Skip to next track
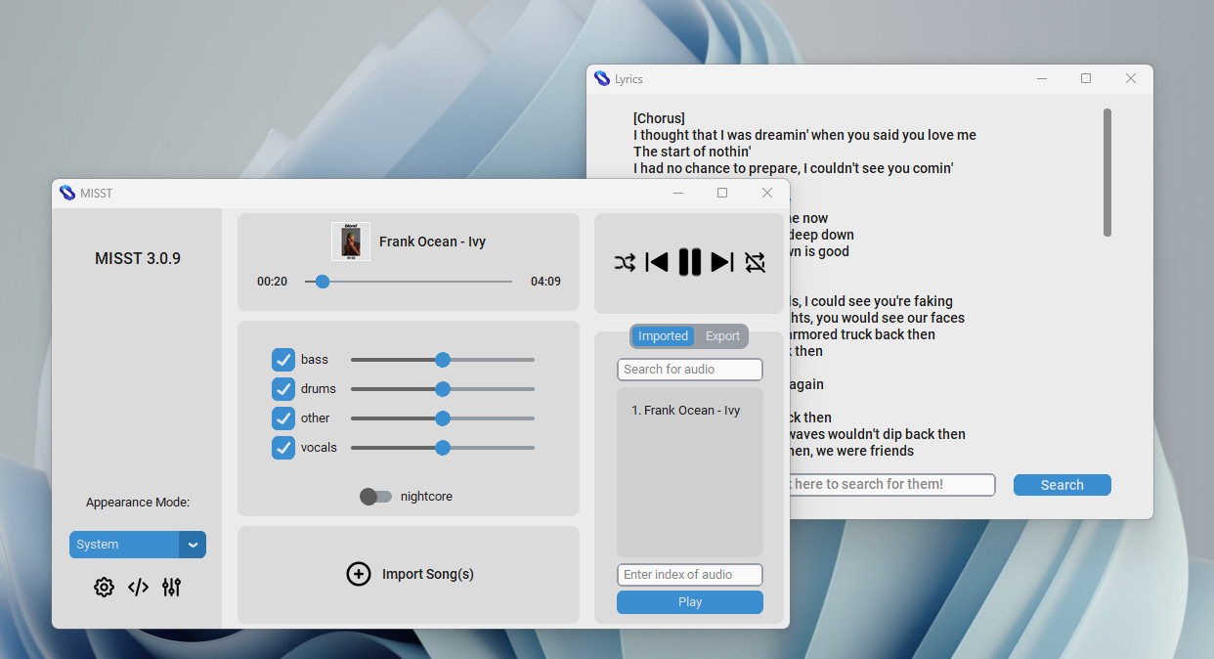 tap(722, 262)
